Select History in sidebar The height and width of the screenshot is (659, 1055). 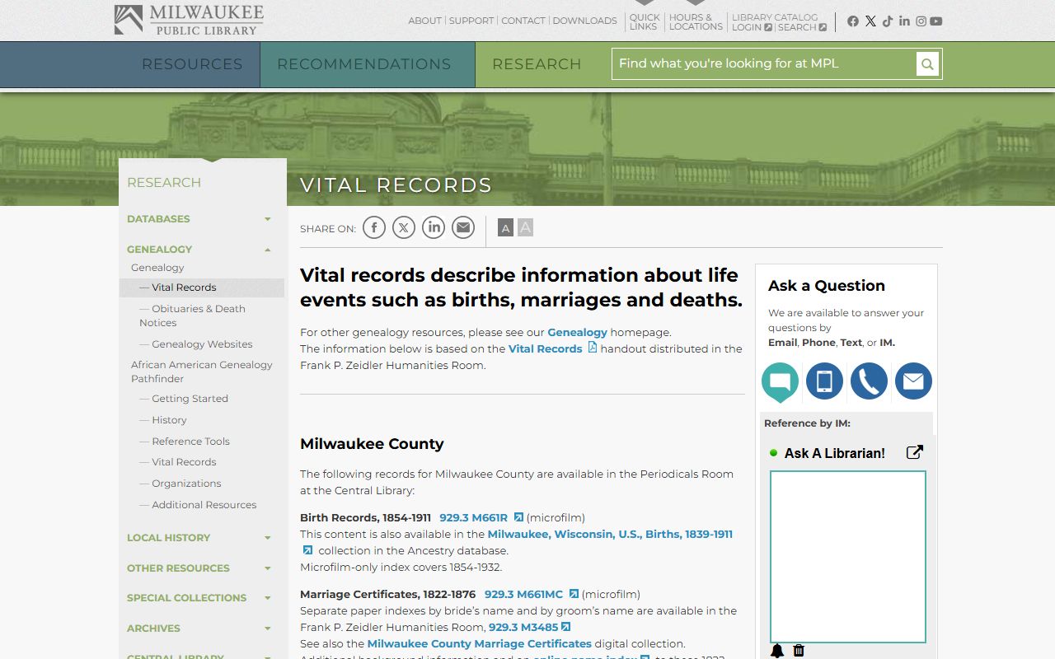[x=169, y=420]
